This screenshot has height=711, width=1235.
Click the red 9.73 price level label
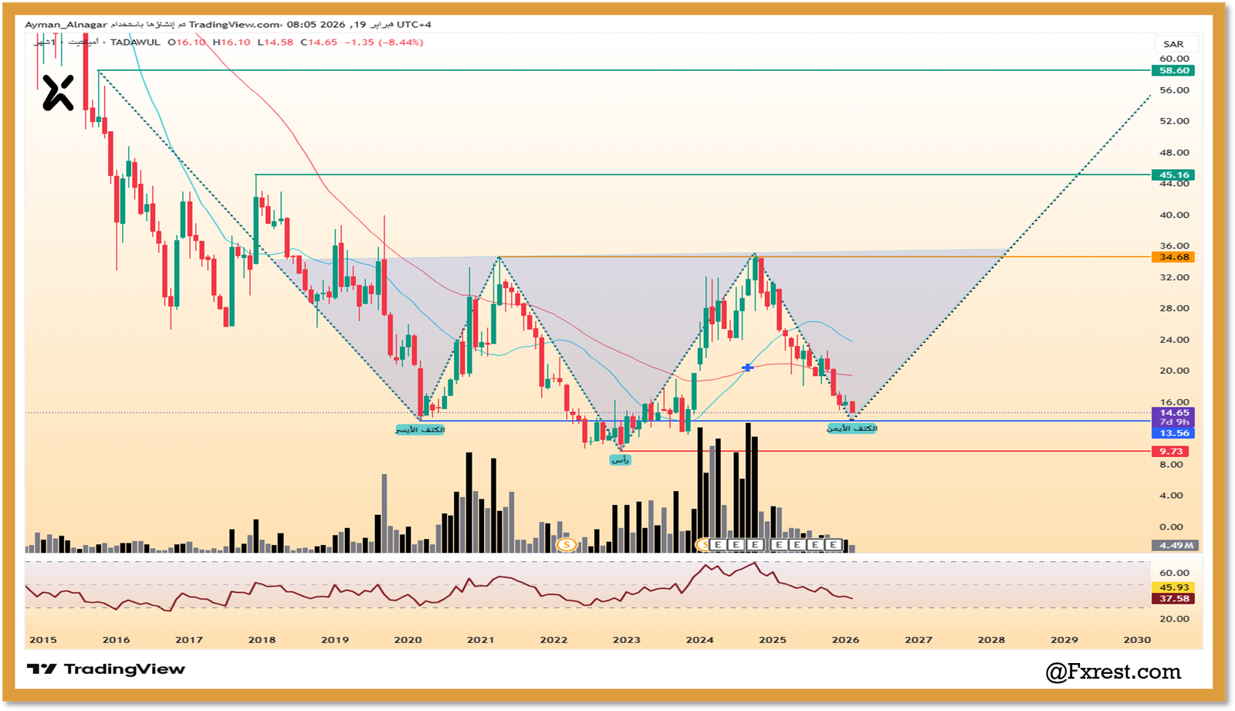pyautogui.click(x=1170, y=452)
